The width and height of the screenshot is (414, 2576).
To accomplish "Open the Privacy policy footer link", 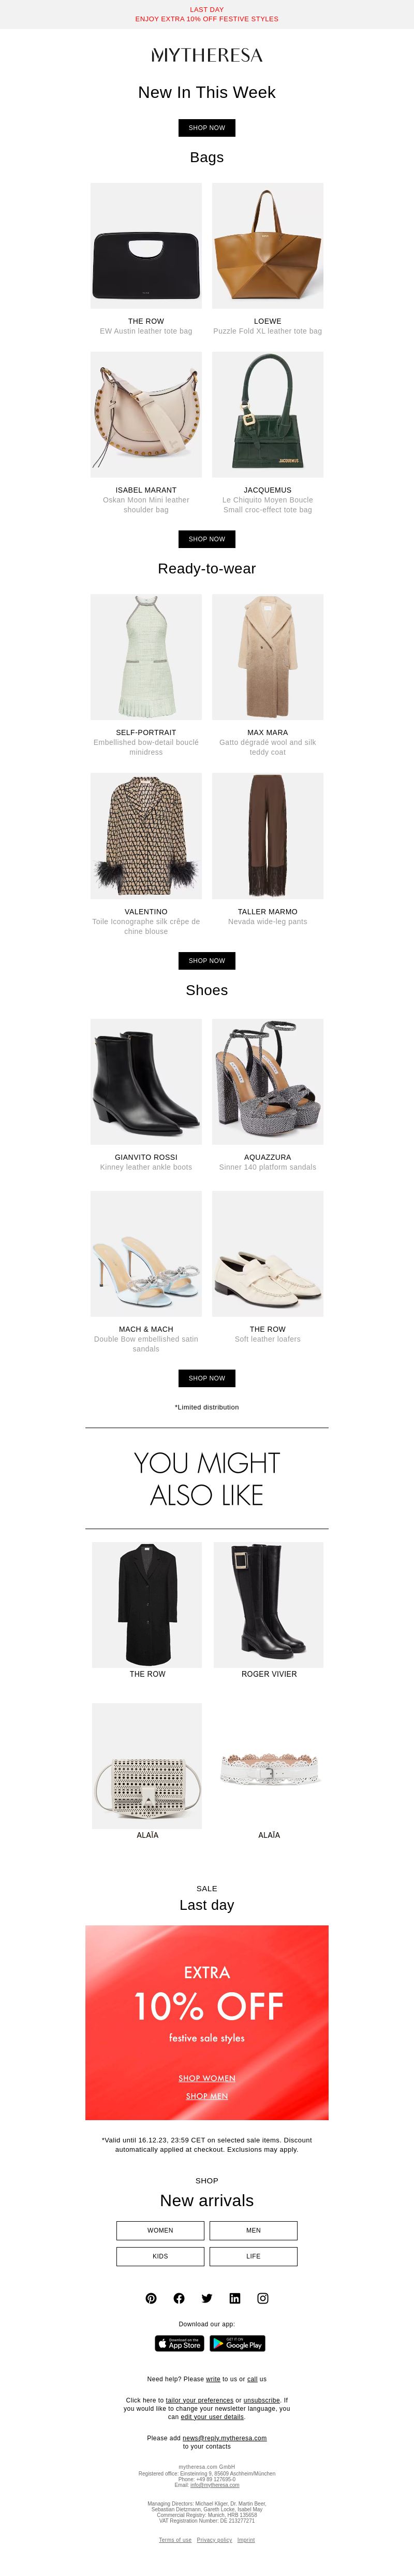I will [214, 2540].
